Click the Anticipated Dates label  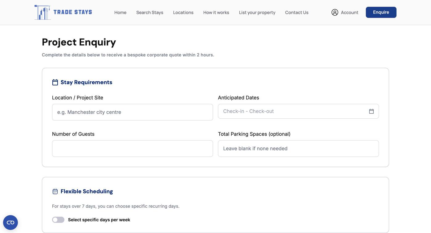pos(238,98)
